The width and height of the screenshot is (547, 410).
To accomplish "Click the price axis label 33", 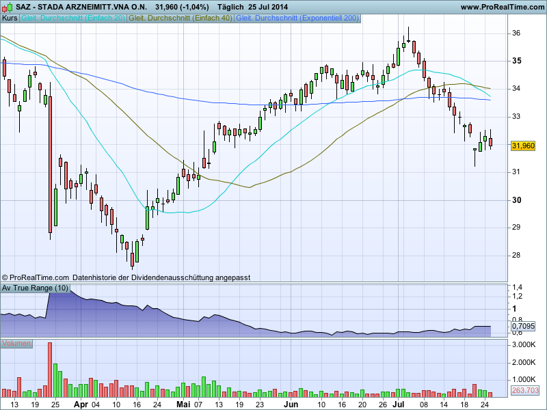I will [516, 116].
